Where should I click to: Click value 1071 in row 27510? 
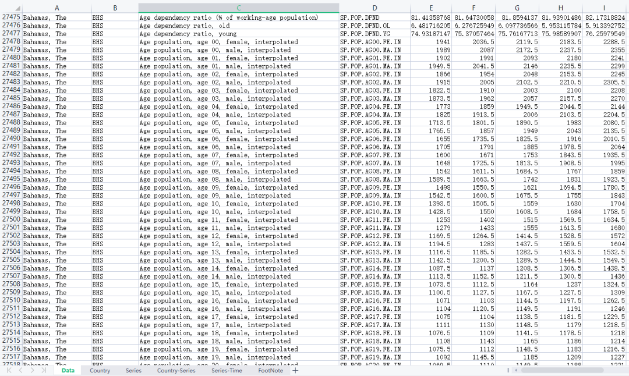431,300
